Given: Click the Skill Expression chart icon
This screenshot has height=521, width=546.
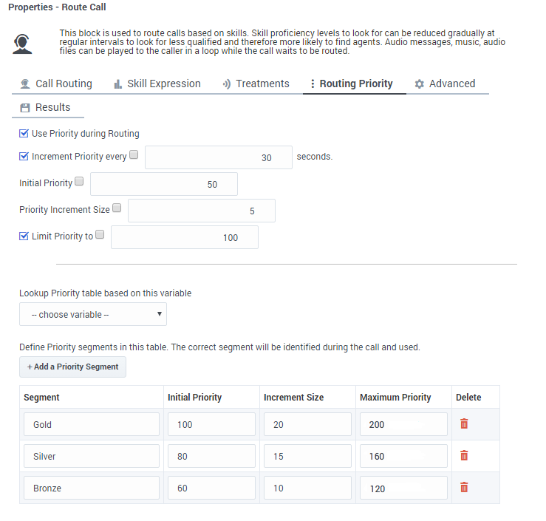Looking at the screenshot, I should point(118,84).
